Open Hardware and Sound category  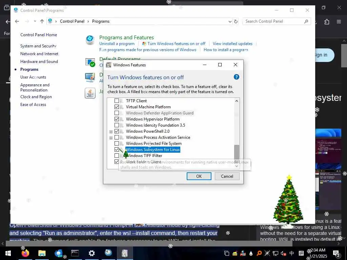point(39,62)
